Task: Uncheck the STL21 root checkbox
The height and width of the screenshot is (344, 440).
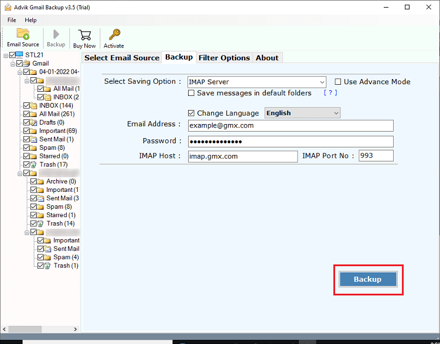Action: (x=12, y=55)
